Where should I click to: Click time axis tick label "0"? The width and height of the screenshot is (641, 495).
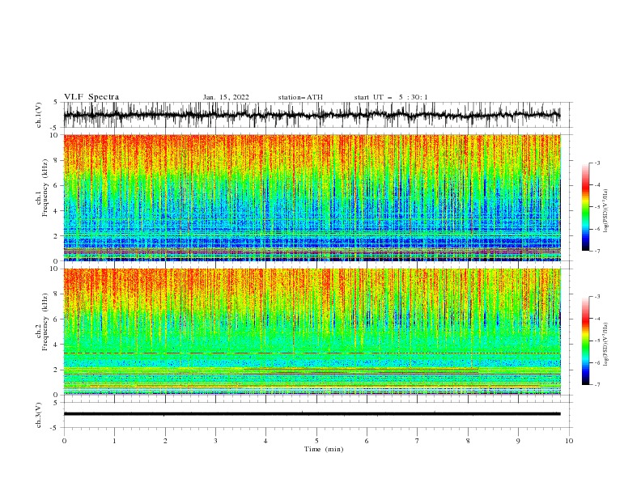(64, 441)
